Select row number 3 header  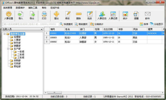point(47,42)
